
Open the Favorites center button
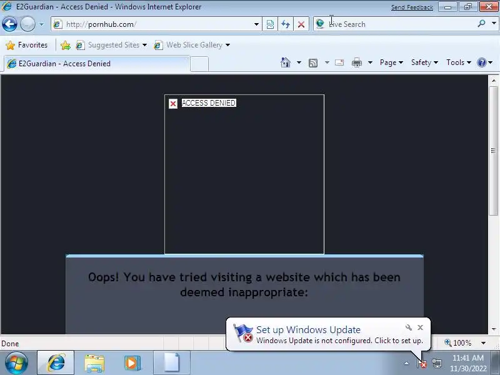pyautogui.click(x=27, y=45)
